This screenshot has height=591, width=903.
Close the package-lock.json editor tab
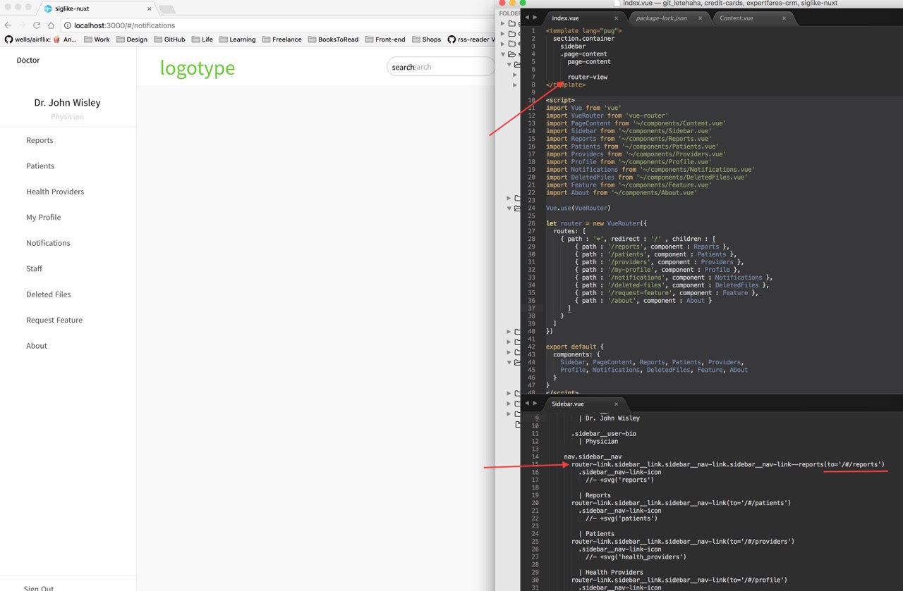701,18
